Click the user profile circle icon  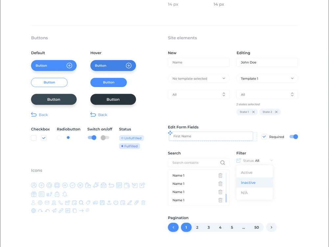(34, 185)
